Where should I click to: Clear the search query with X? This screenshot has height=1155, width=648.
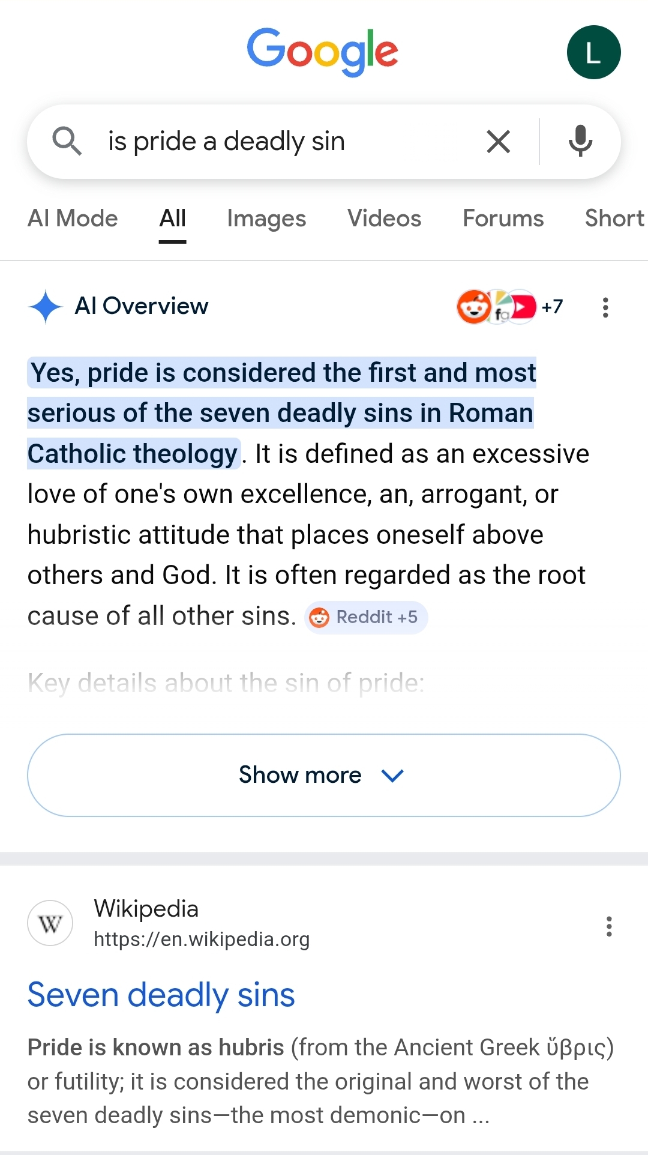(x=498, y=142)
